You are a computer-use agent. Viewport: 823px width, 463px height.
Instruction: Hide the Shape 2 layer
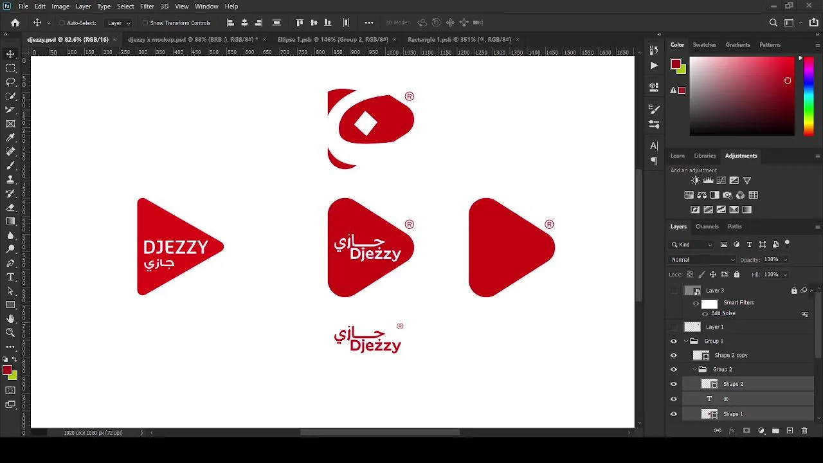click(674, 384)
